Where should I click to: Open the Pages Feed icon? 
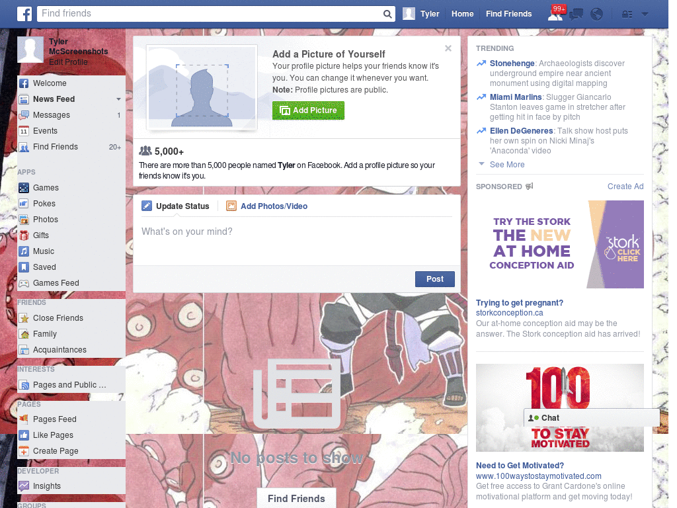(x=24, y=419)
